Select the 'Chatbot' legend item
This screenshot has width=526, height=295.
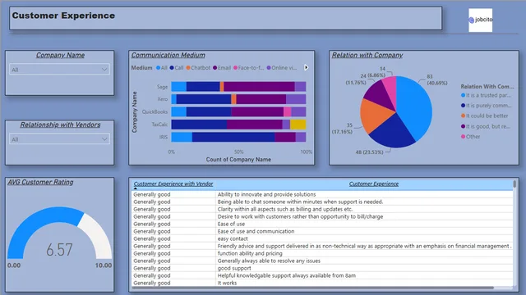tap(198, 67)
